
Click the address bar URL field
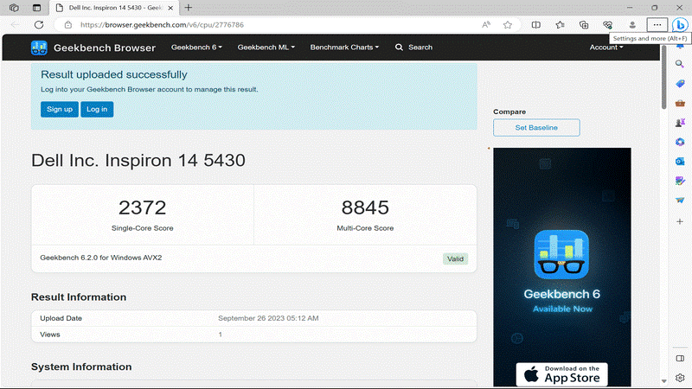(259, 25)
